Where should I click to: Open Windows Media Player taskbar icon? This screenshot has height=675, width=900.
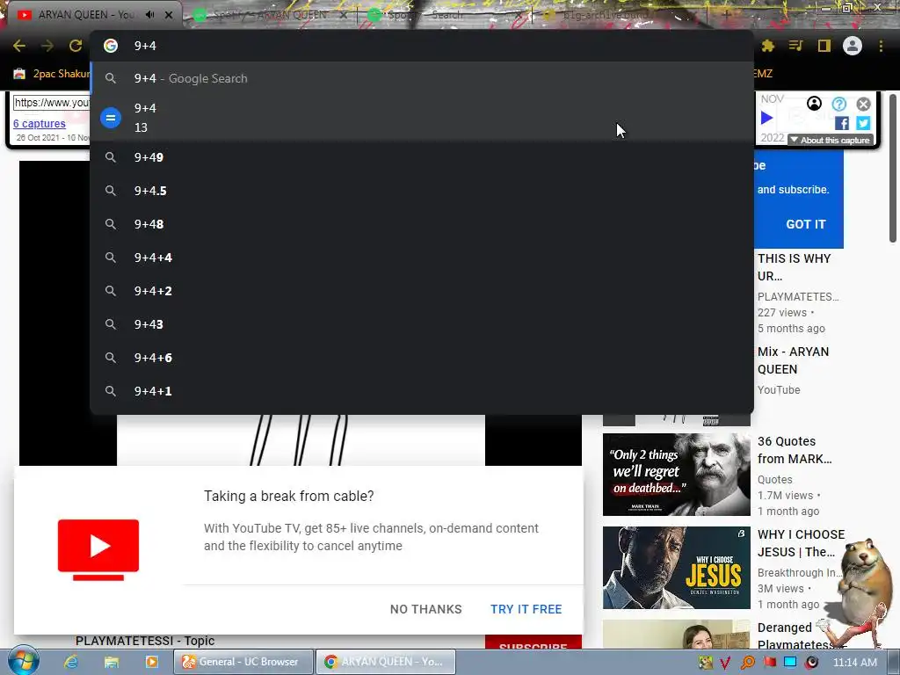[x=152, y=662]
